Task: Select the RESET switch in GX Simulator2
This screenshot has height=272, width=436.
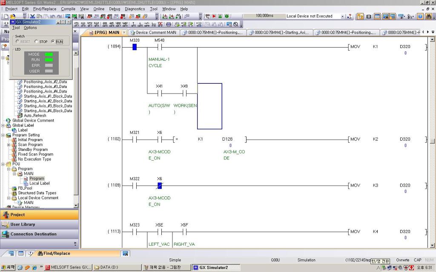Action: click(23, 42)
